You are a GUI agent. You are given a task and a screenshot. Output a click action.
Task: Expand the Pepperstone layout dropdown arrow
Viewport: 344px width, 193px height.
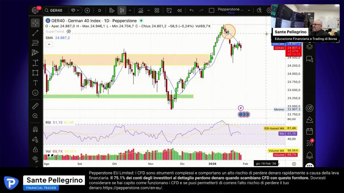[249, 10]
